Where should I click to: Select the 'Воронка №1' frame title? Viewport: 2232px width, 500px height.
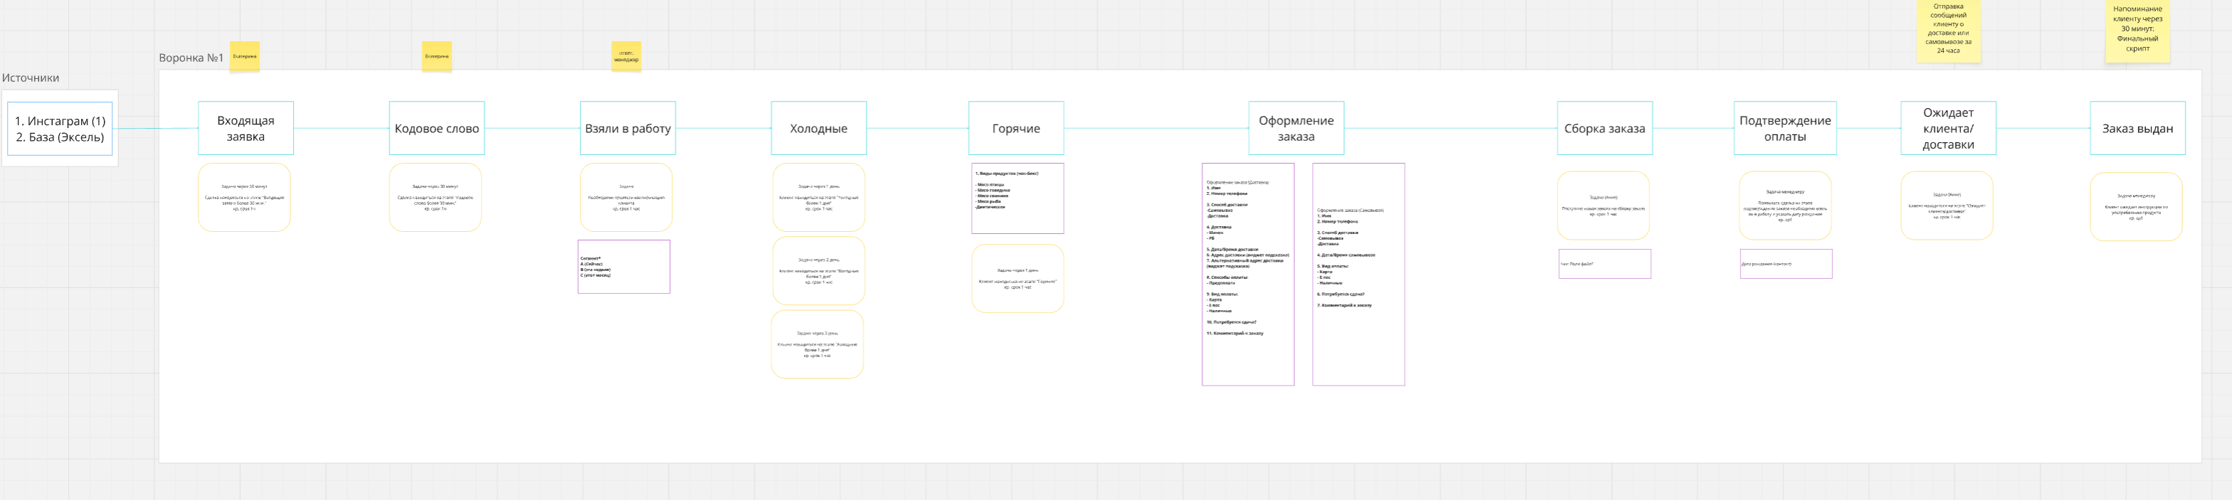(x=191, y=58)
